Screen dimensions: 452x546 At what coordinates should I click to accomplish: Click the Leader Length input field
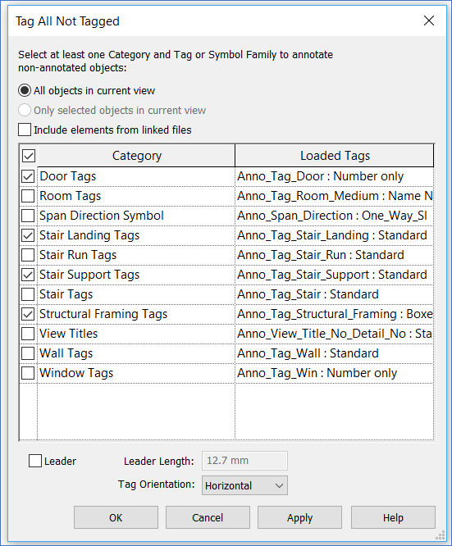(244, 461)
